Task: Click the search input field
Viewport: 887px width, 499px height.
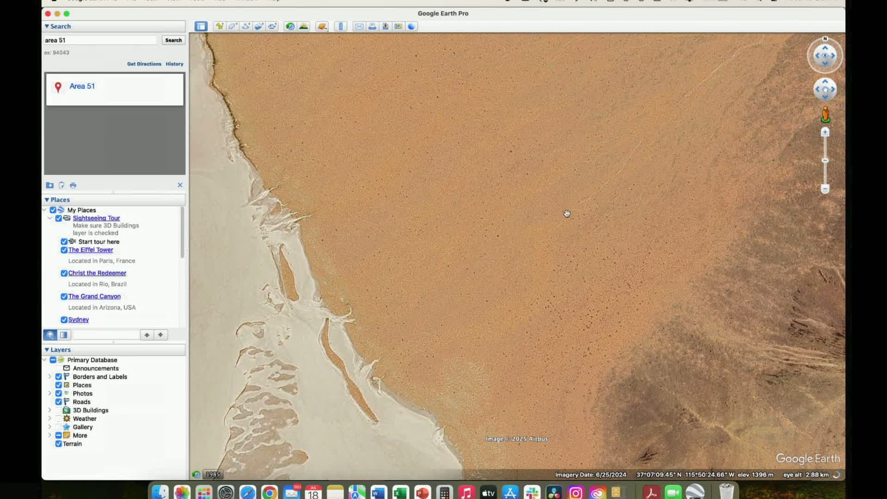Action: (x=100, y=40)
